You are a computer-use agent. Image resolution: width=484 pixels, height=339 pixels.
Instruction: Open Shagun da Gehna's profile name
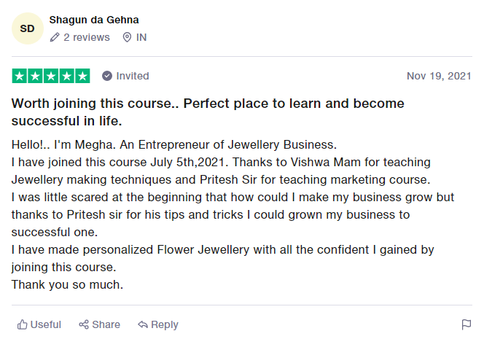[94, 20]
